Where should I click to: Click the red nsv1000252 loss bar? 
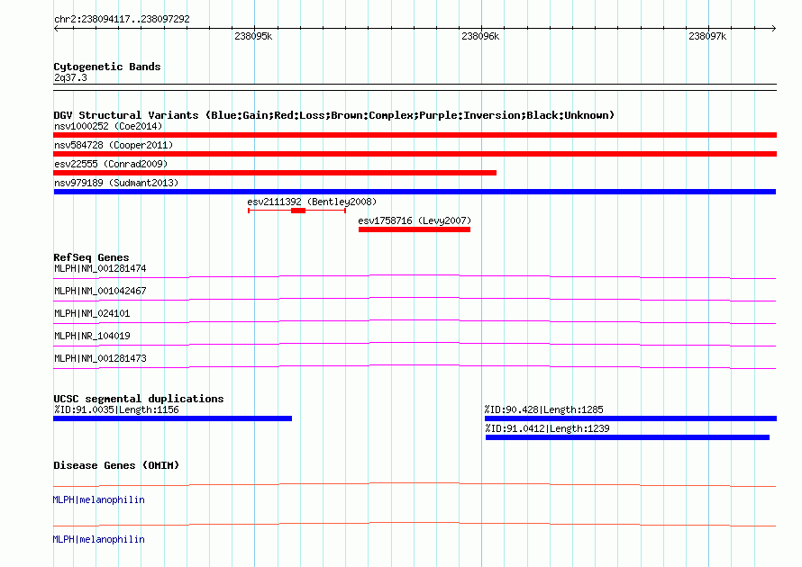click(x=415, y=135)
